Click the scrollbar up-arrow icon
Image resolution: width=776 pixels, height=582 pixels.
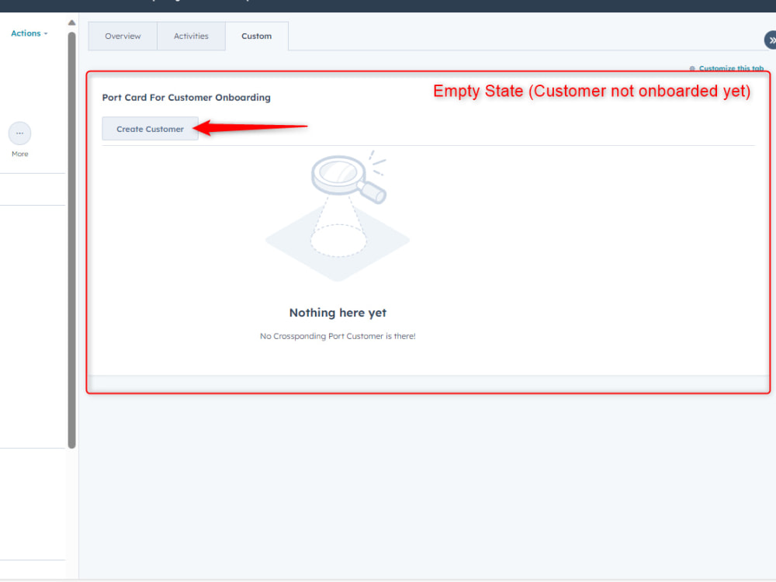[x=71, y=21]
